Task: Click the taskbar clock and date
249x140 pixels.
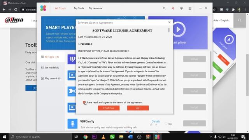Action: pyautogui.click(x=233, y=137)
